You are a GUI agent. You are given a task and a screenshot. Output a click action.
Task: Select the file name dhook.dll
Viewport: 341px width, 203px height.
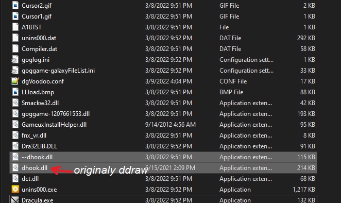tap(35, 168)
